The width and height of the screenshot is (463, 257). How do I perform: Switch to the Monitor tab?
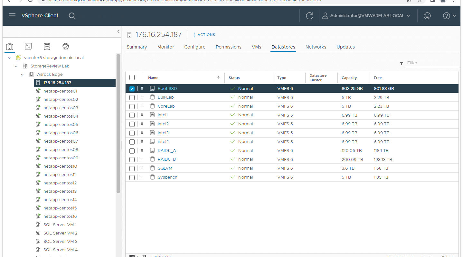pyautogui.click(x=166, y=47)
